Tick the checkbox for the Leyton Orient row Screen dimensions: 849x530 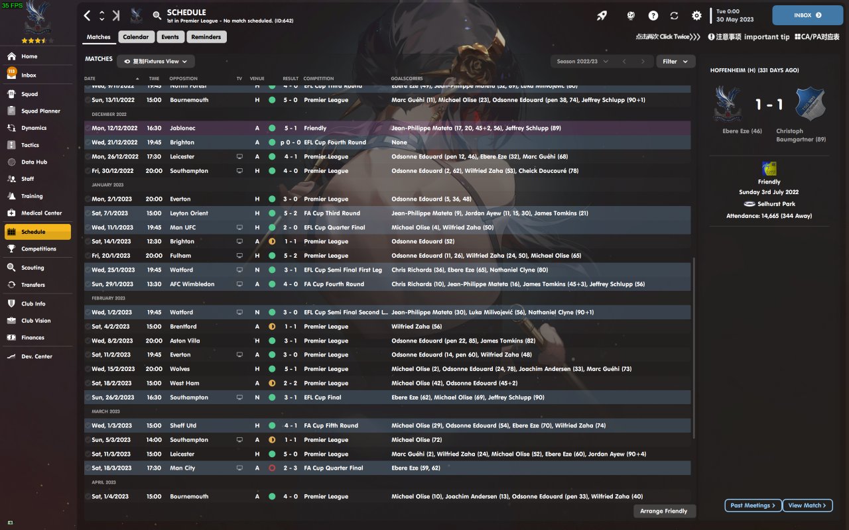pos(88,213)
